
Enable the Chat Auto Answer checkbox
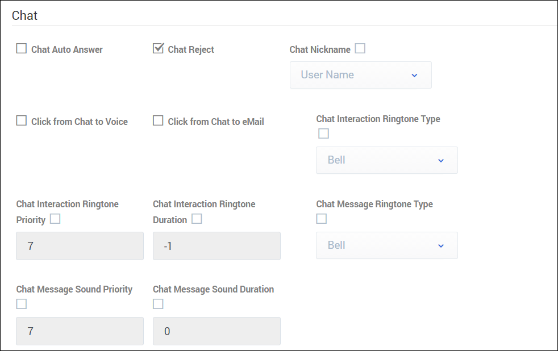[x=22, y=49]
